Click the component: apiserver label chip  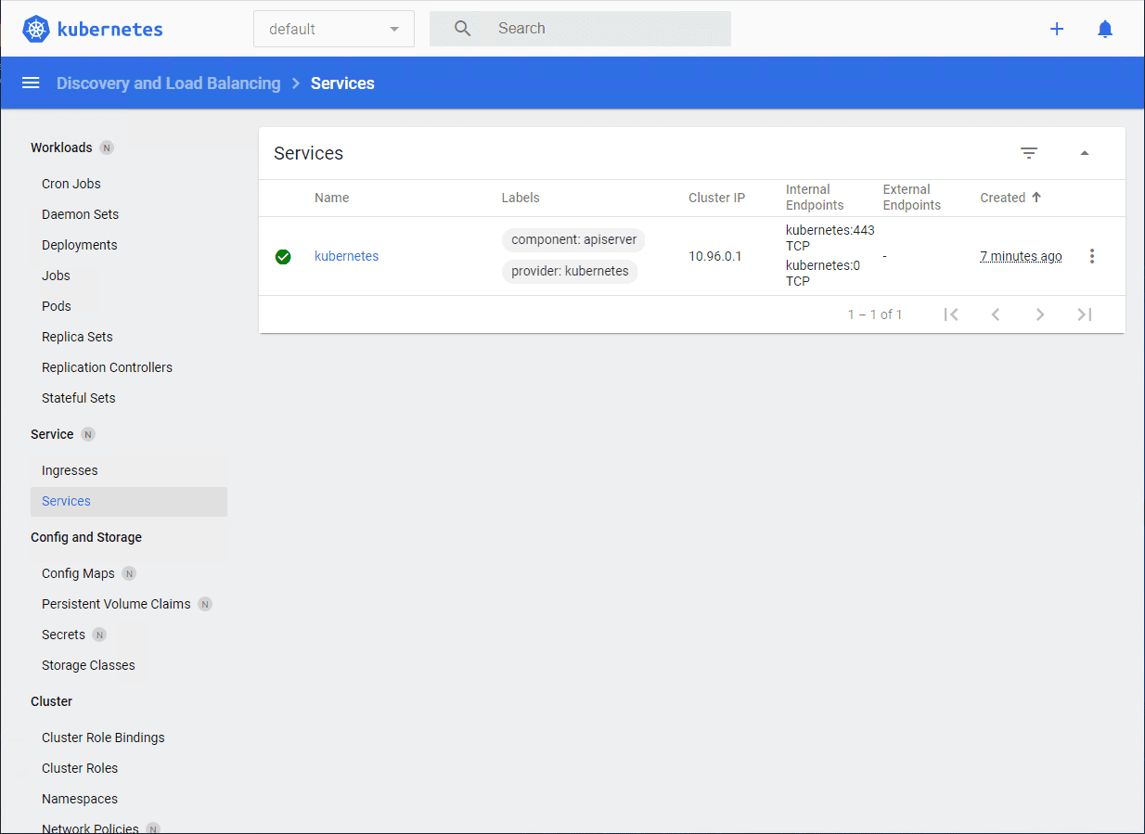(x=573, y=239)
